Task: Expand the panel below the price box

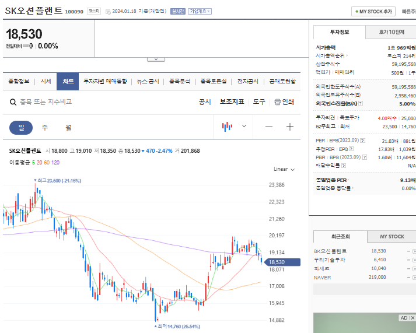Action: click(156, 59)
